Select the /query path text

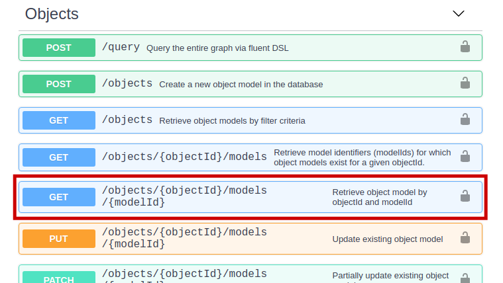[121, 47]
